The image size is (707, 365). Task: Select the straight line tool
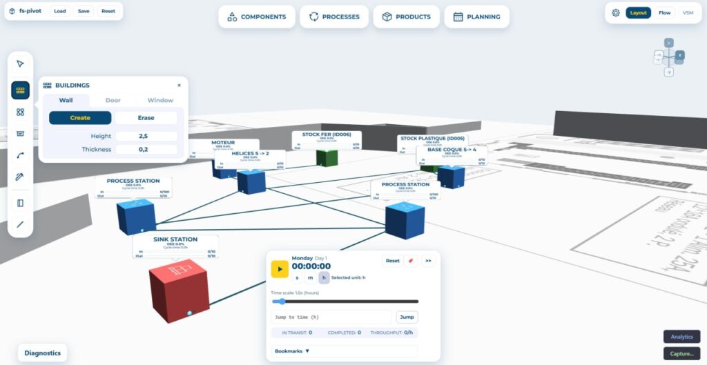coord(20,224)
